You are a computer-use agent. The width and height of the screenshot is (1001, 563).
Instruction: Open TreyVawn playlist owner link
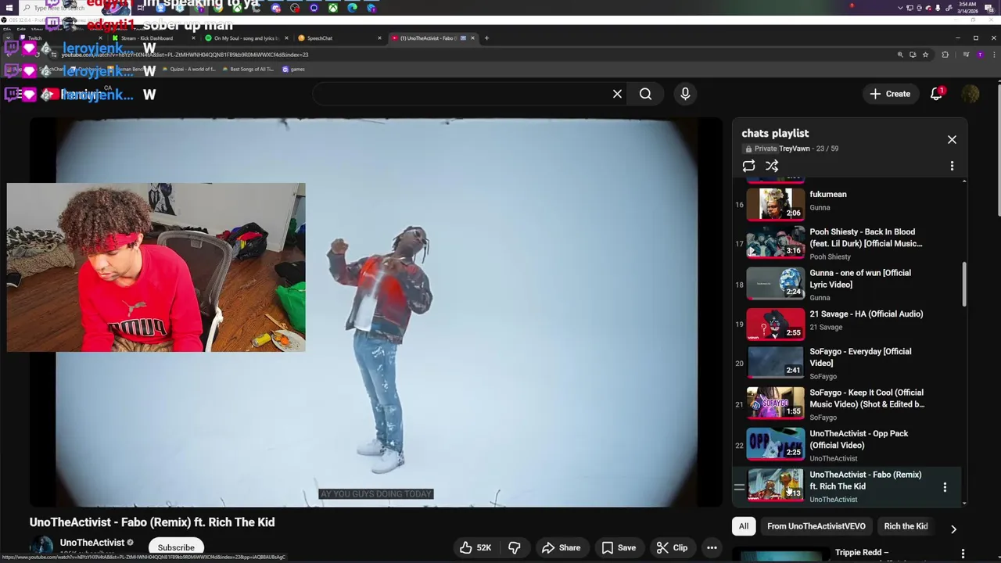pos(794,149)
